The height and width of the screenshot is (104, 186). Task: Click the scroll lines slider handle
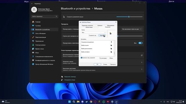[118, 36]
